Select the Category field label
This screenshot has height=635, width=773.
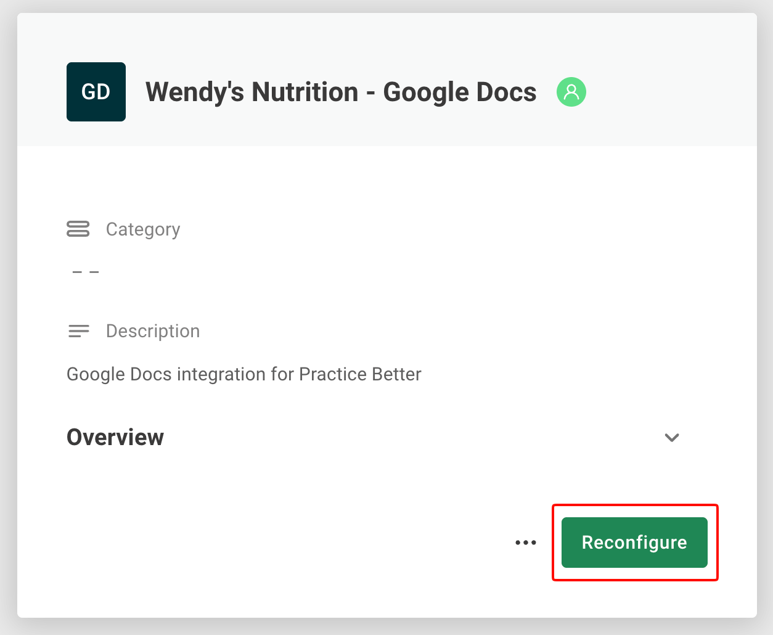tap(143, 229)
